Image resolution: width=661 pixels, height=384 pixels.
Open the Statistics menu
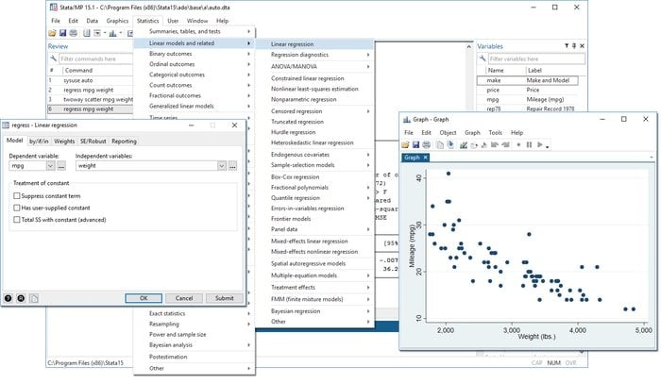147,21
